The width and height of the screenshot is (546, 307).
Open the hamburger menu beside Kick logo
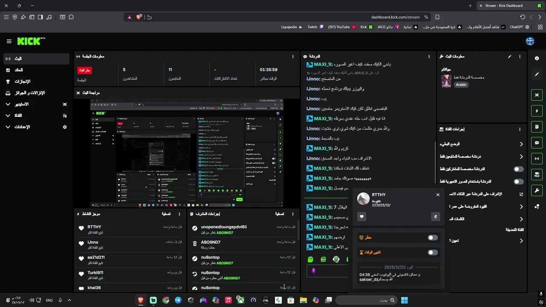point(9,41)
